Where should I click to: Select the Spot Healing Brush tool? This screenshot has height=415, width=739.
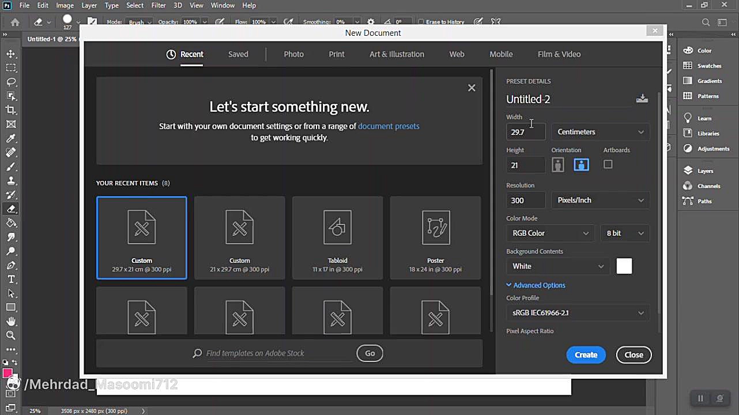11,152
